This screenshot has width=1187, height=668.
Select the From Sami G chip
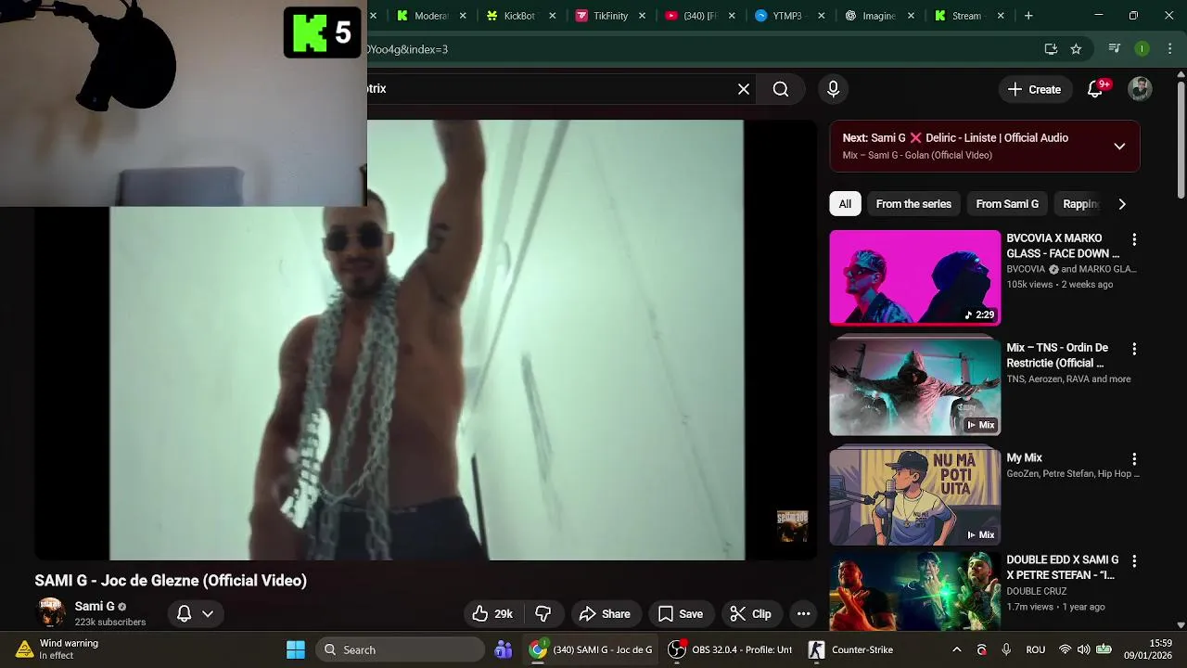point(1007,204)
